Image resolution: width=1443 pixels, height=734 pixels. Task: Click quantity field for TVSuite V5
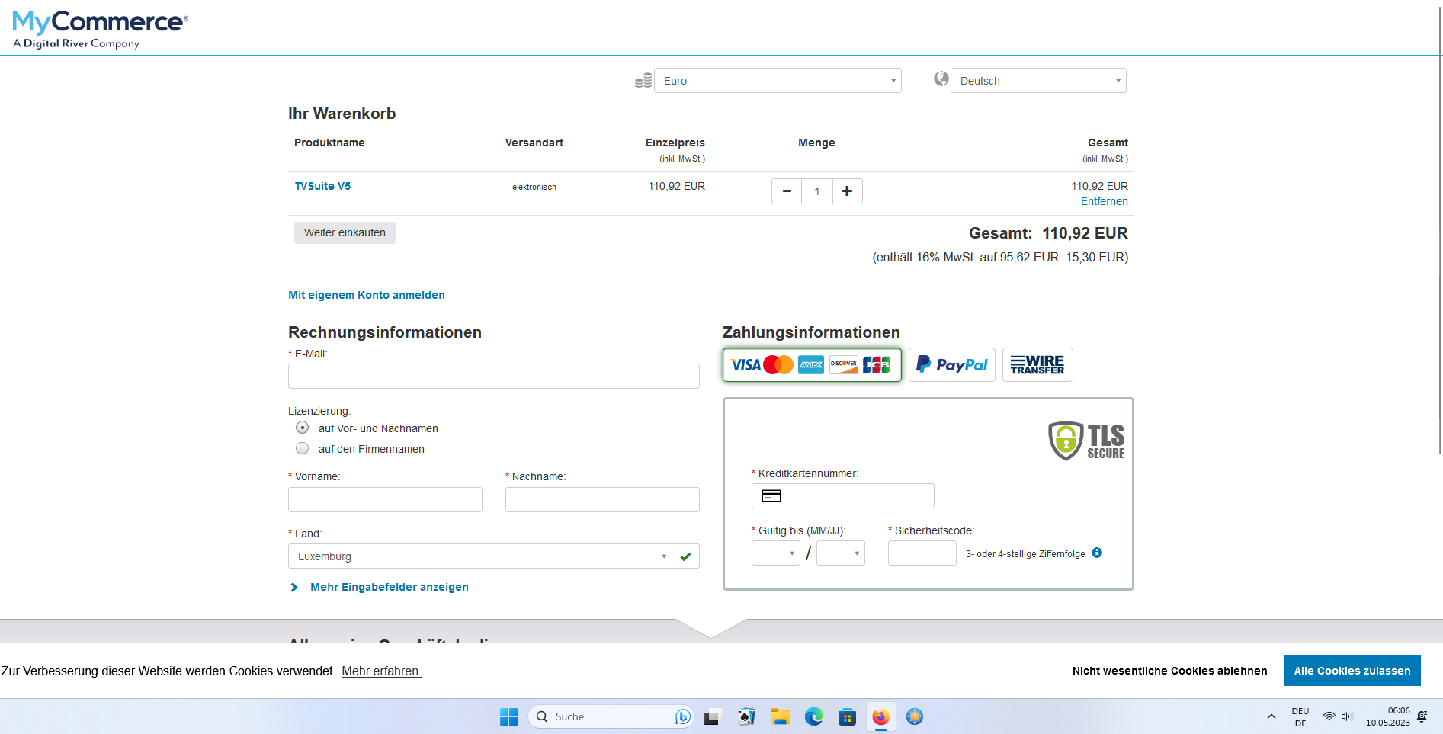817,191
